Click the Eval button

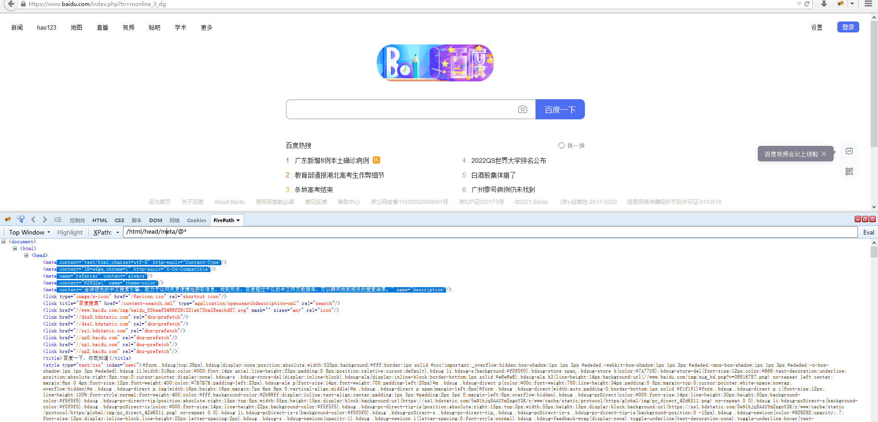(x=868, y=232)
